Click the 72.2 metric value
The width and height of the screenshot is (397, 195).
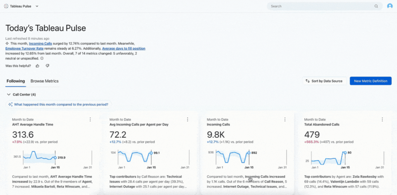click(x=118, y=135)
